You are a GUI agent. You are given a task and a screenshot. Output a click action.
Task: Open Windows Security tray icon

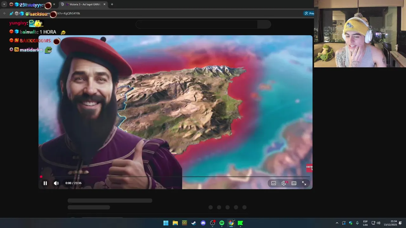[x=350, y=223]
